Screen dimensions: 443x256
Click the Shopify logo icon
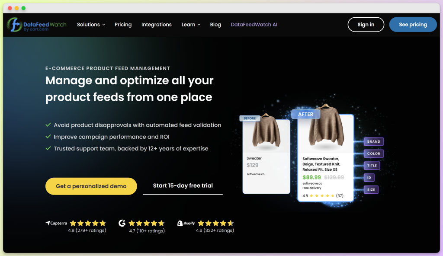tap(180, 223)
